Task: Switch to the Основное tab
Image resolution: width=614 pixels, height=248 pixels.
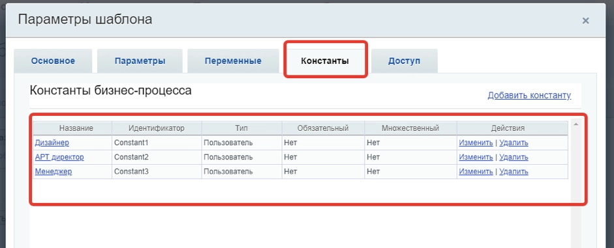Action: [x=53, y=61]
